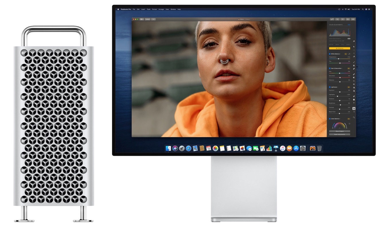Pick the White Balance eyedropper
Image resolution: width=390 pixels, height=228 pixels.
[x=349, y=54]
